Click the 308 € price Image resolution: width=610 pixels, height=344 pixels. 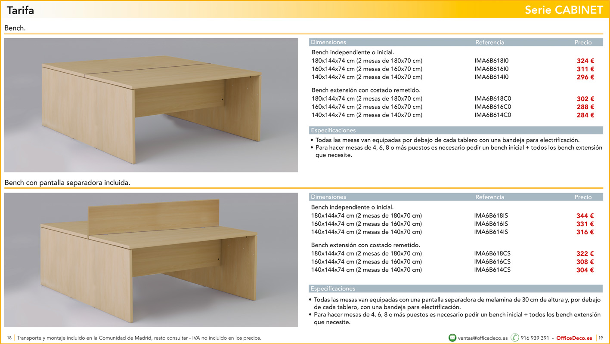point(585,262)
